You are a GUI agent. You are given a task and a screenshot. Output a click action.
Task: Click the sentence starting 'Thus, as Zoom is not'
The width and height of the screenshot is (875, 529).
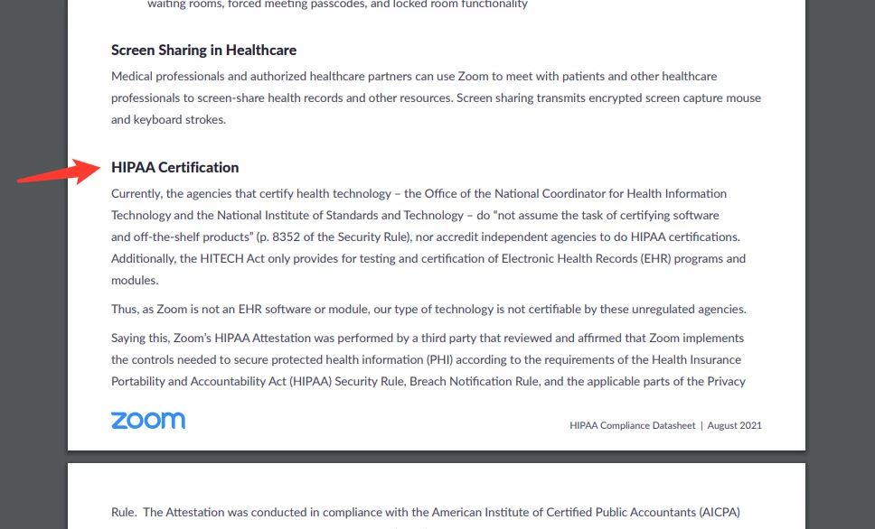click(x=428, y=310)
